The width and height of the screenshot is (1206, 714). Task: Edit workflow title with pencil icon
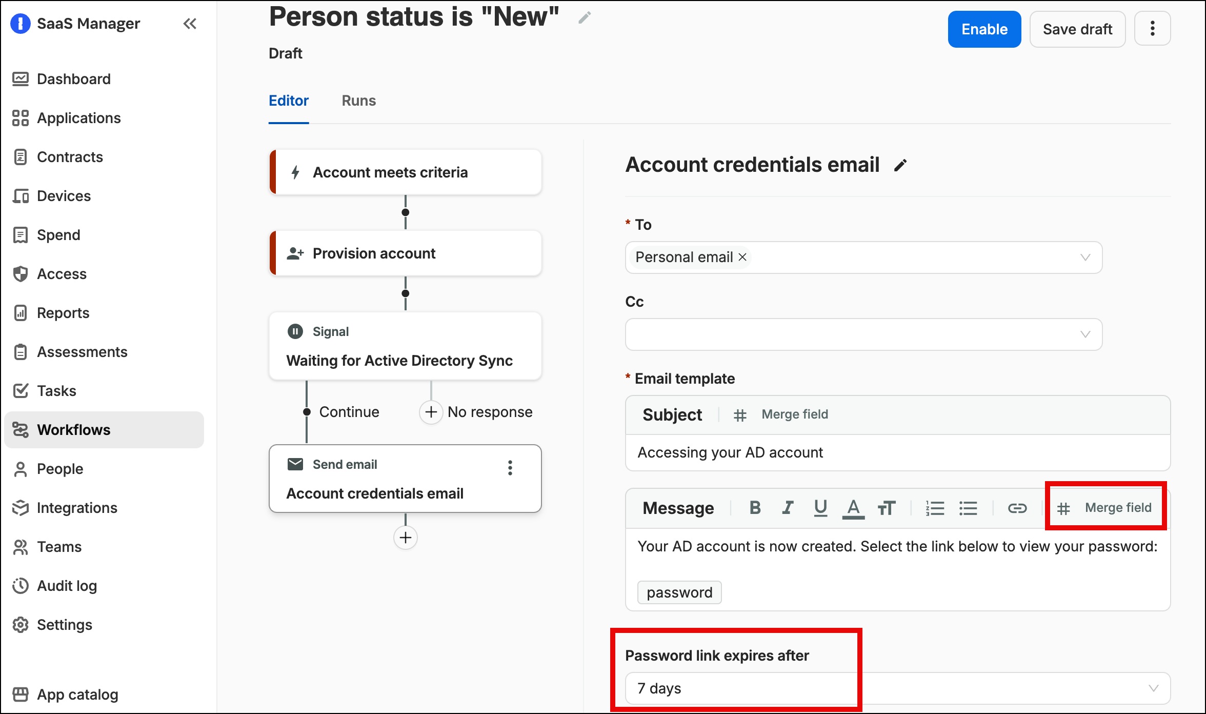pos(585,18)
